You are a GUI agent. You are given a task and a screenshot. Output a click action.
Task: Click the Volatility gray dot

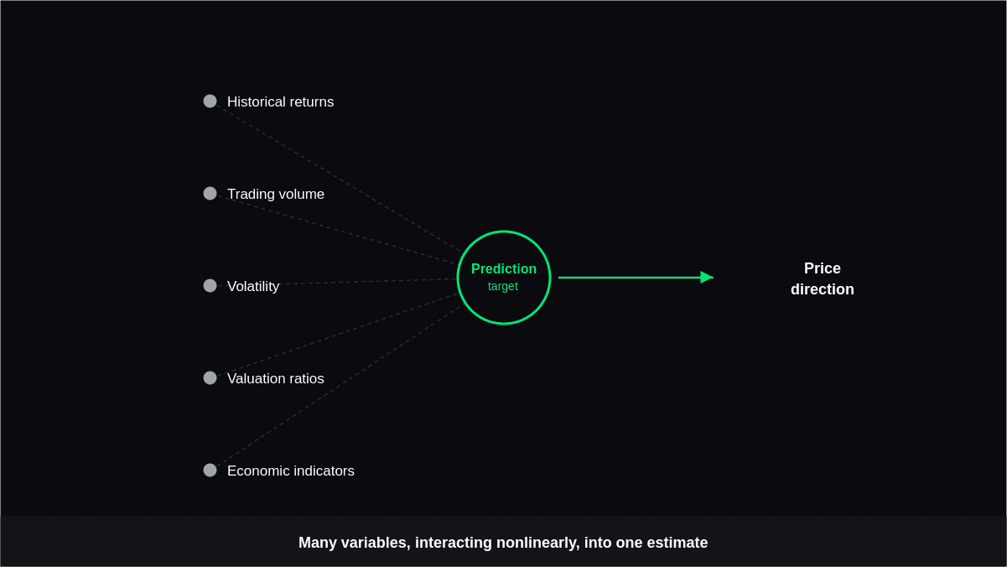pos(210,286)
